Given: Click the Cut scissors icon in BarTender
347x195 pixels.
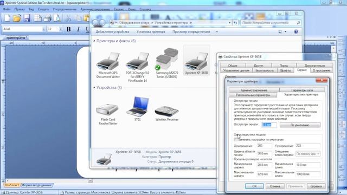Looking at the screenshot, I should click(68, 18).
